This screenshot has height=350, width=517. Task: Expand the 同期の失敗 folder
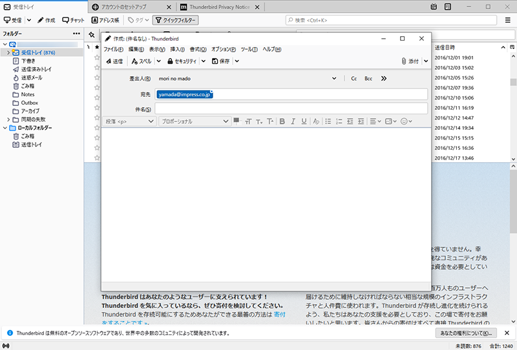pyautogui.click(x=8, y=119)
